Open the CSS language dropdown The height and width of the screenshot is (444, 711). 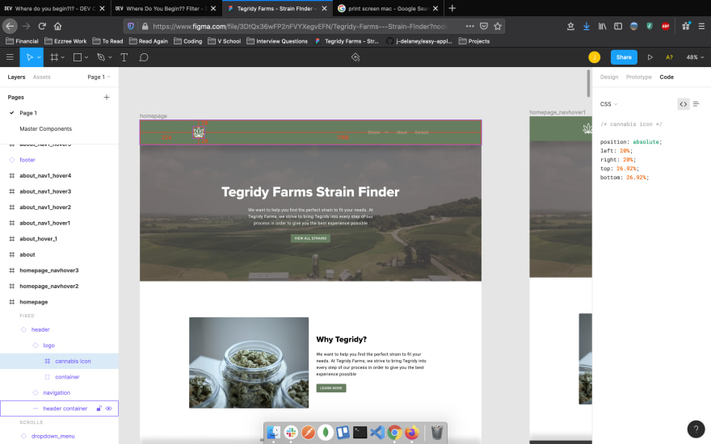click(x=608, y=104)
